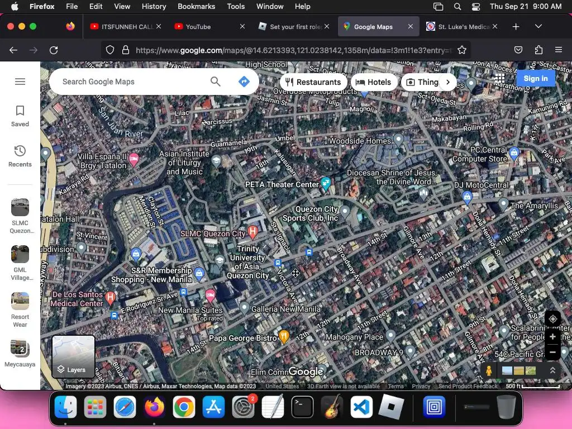The image size is (572, 429).
Task: Click the Papa George Bistro restaurant pin
Action: (x=284, y=336)
